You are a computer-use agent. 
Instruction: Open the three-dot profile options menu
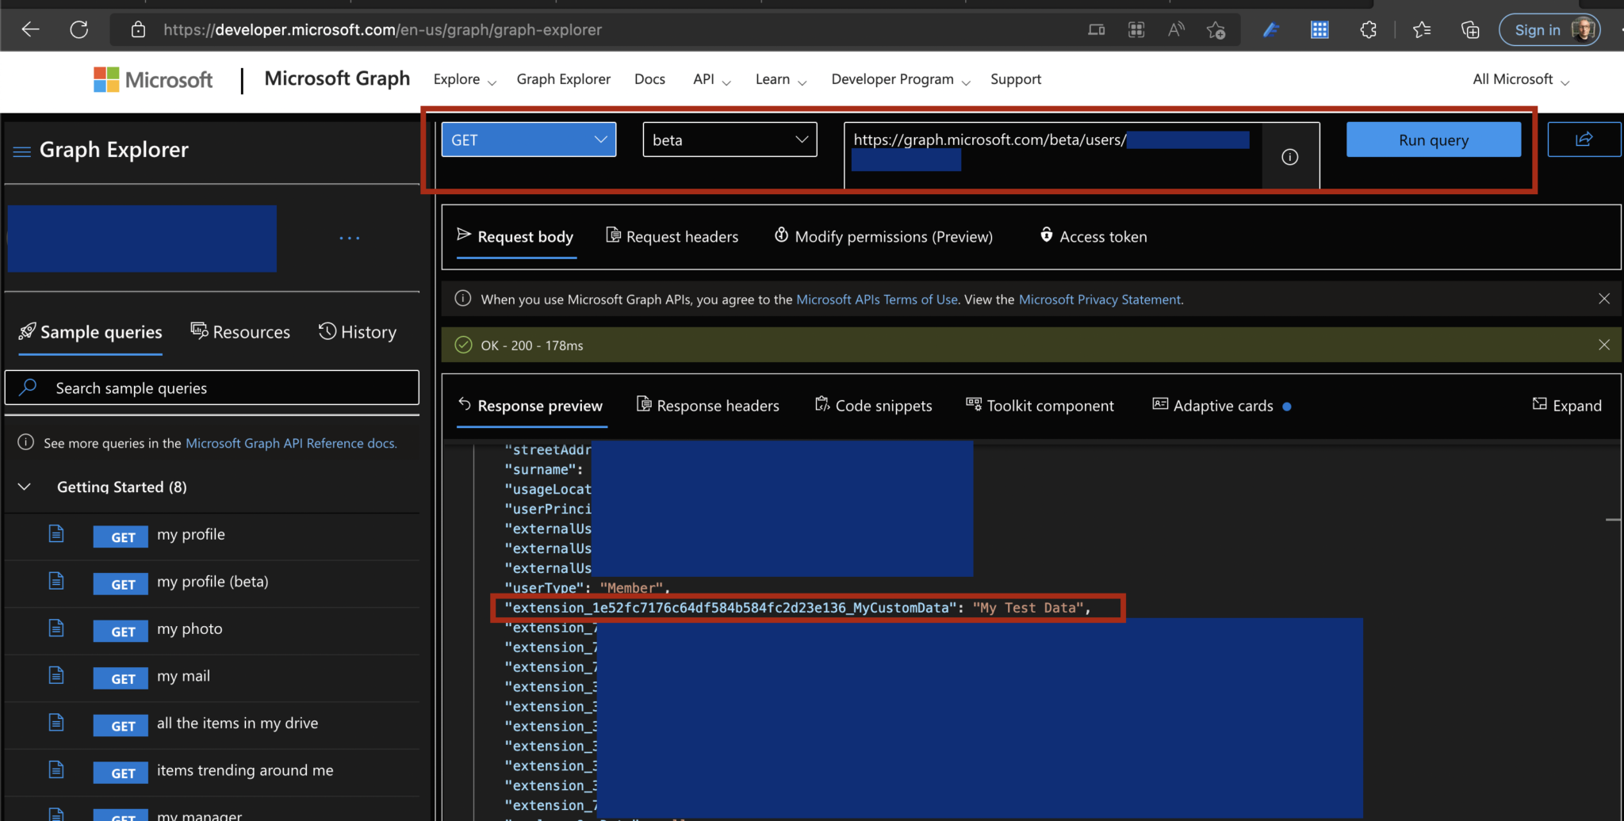(x=349, y=238)
